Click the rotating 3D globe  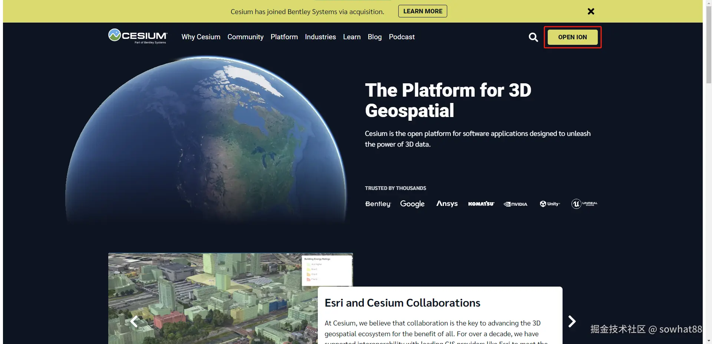click(206, 139)
